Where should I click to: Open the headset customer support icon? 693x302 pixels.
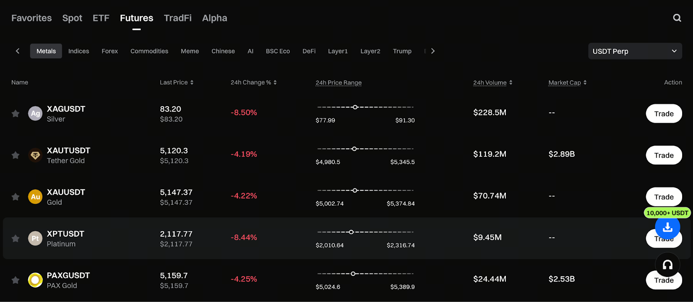coord(667,265)
